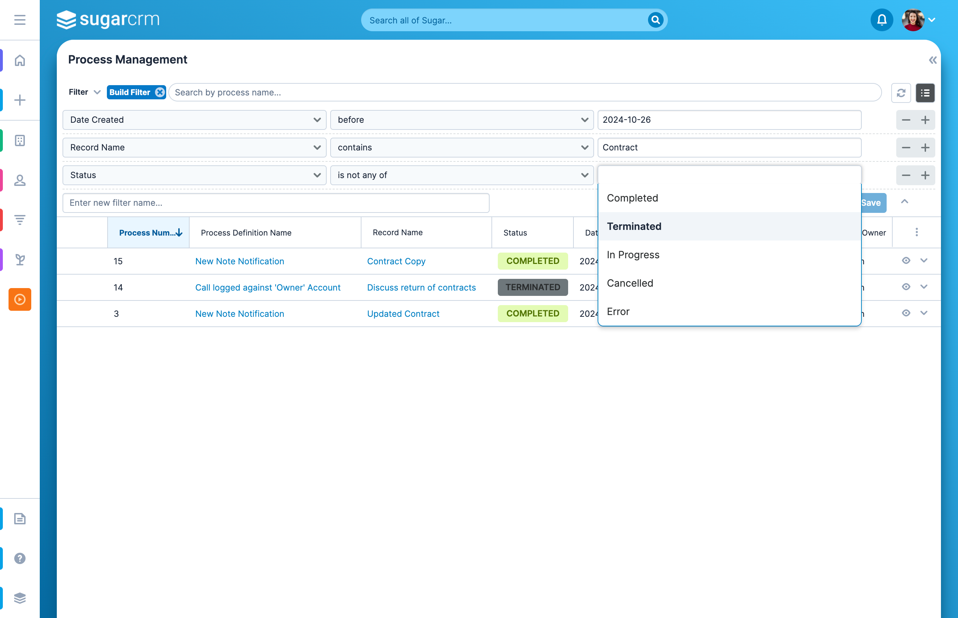Remove the Date Created filter row

pyautogui.click(x=906, y=120)
